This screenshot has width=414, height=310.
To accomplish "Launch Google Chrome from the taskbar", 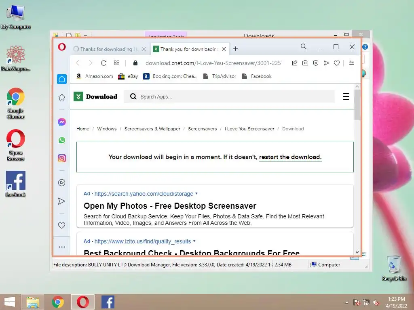I will [58, 302].
